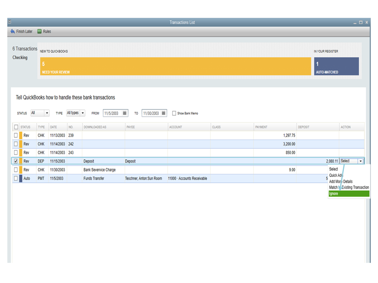378x283 pixels.
Task: Expand the STATUS filter dropdown
Action: 47,113
